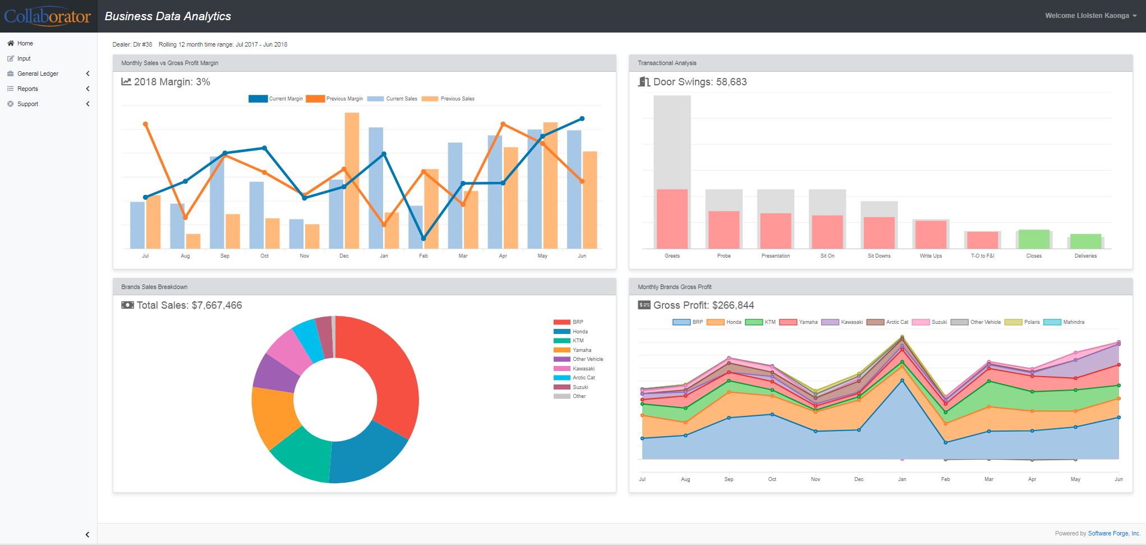
Task: Toggle Honda in donut chart legend
Action: [x=570, y=332]
